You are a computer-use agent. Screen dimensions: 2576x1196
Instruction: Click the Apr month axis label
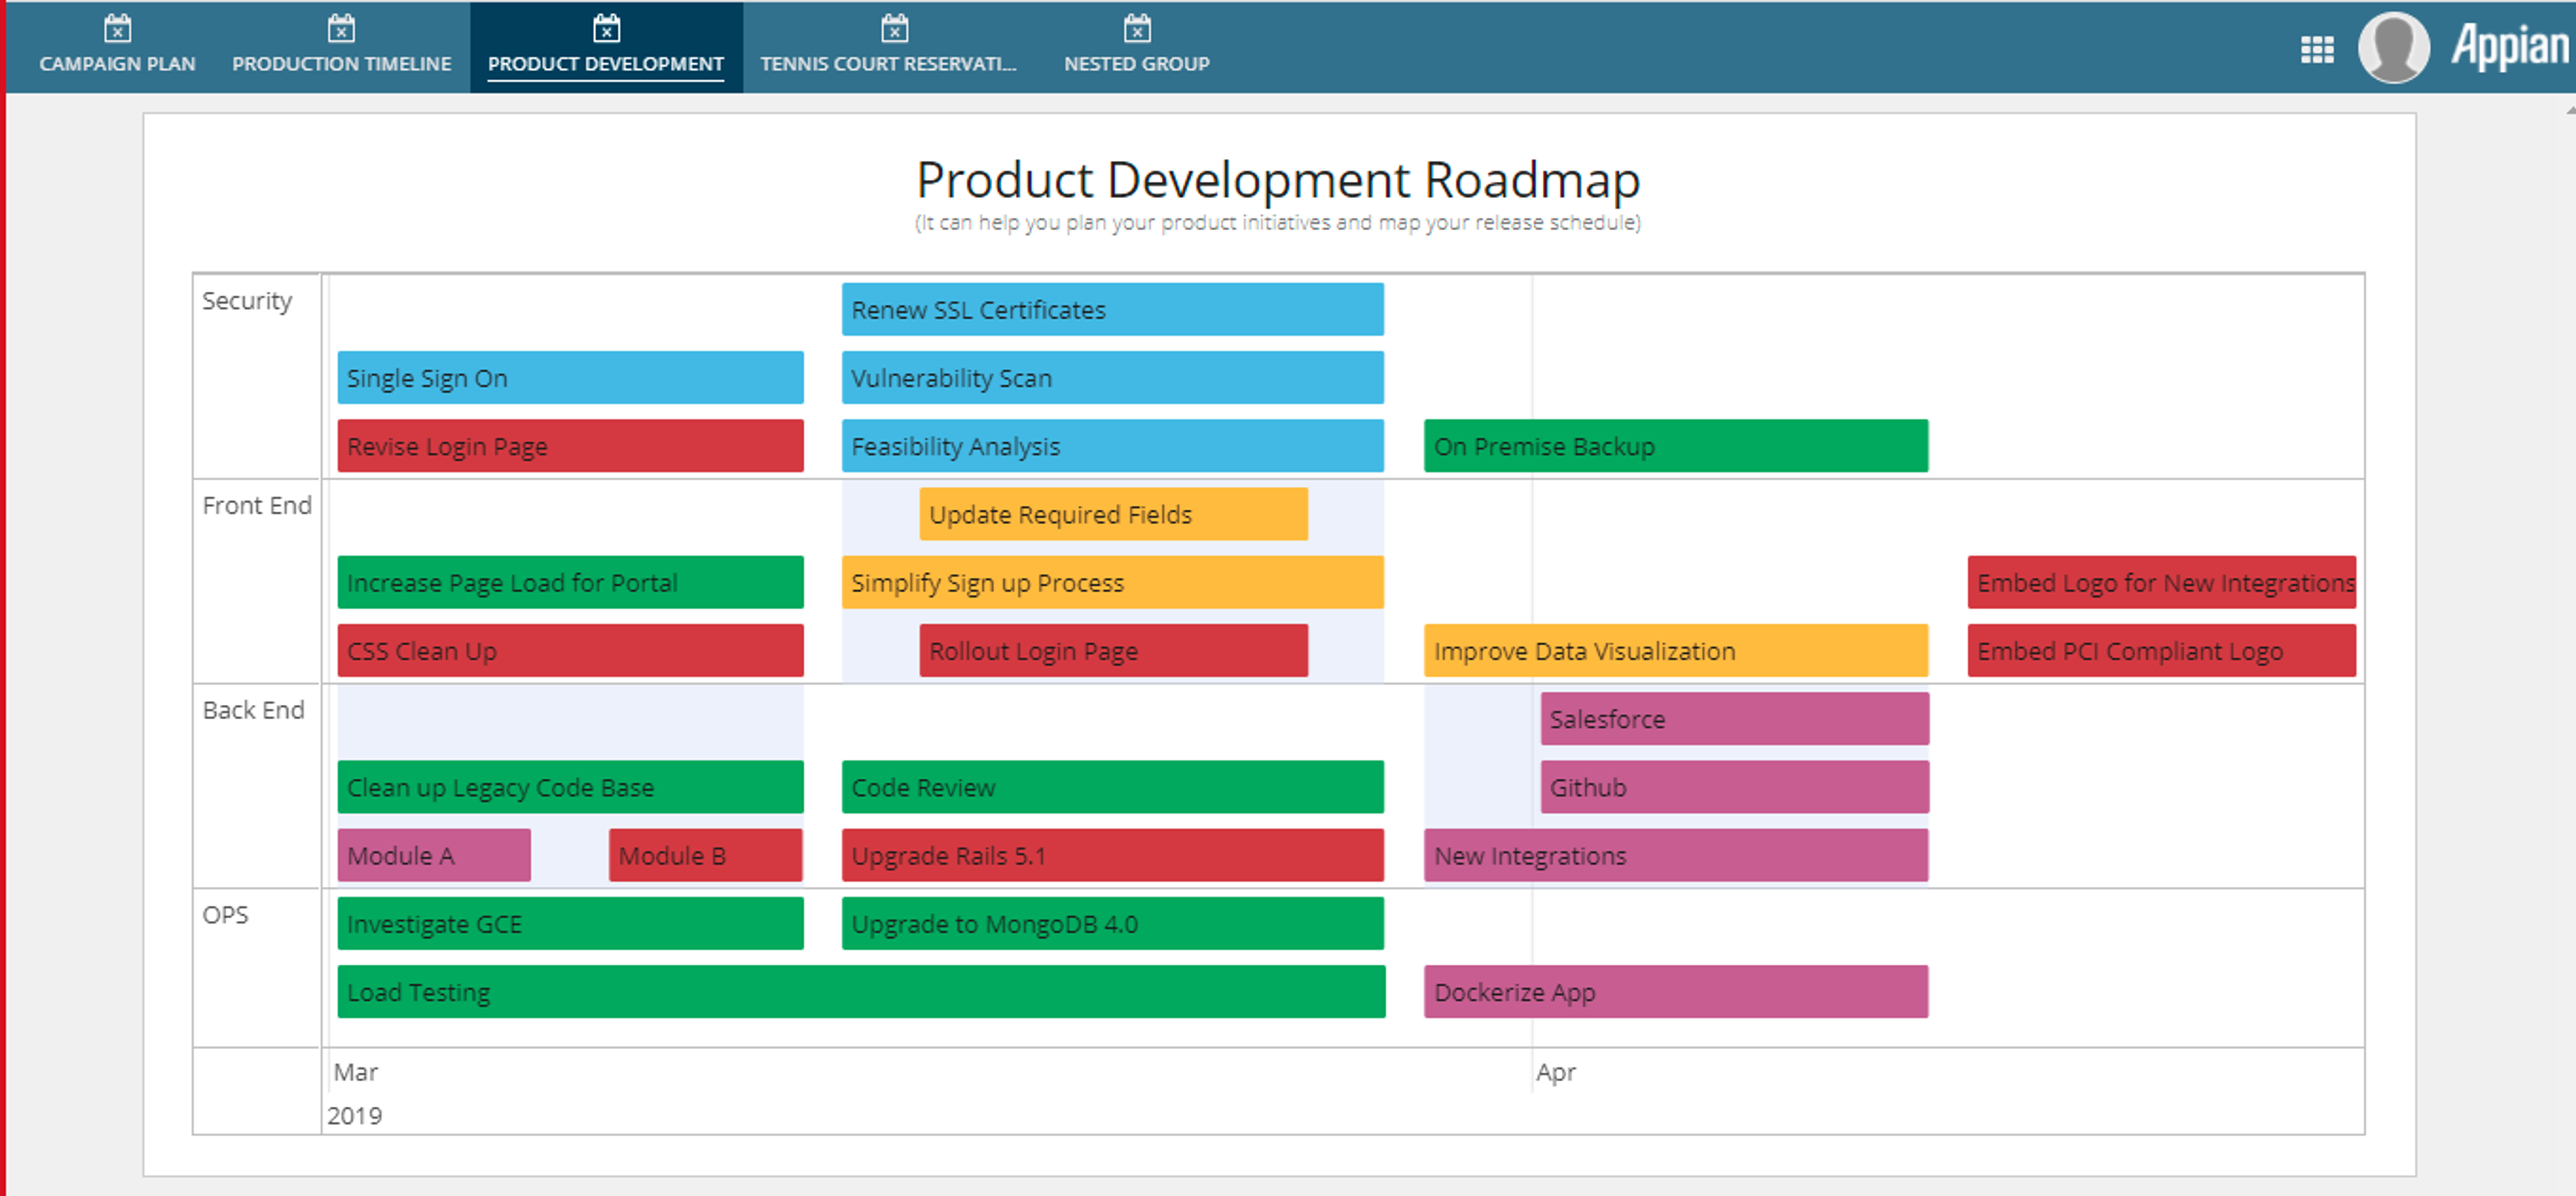(1555, 1072)
